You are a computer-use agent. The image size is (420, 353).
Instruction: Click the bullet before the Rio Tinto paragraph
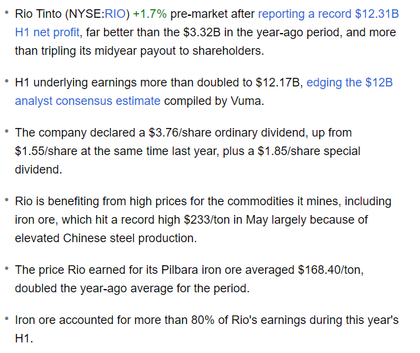[7, 13]
